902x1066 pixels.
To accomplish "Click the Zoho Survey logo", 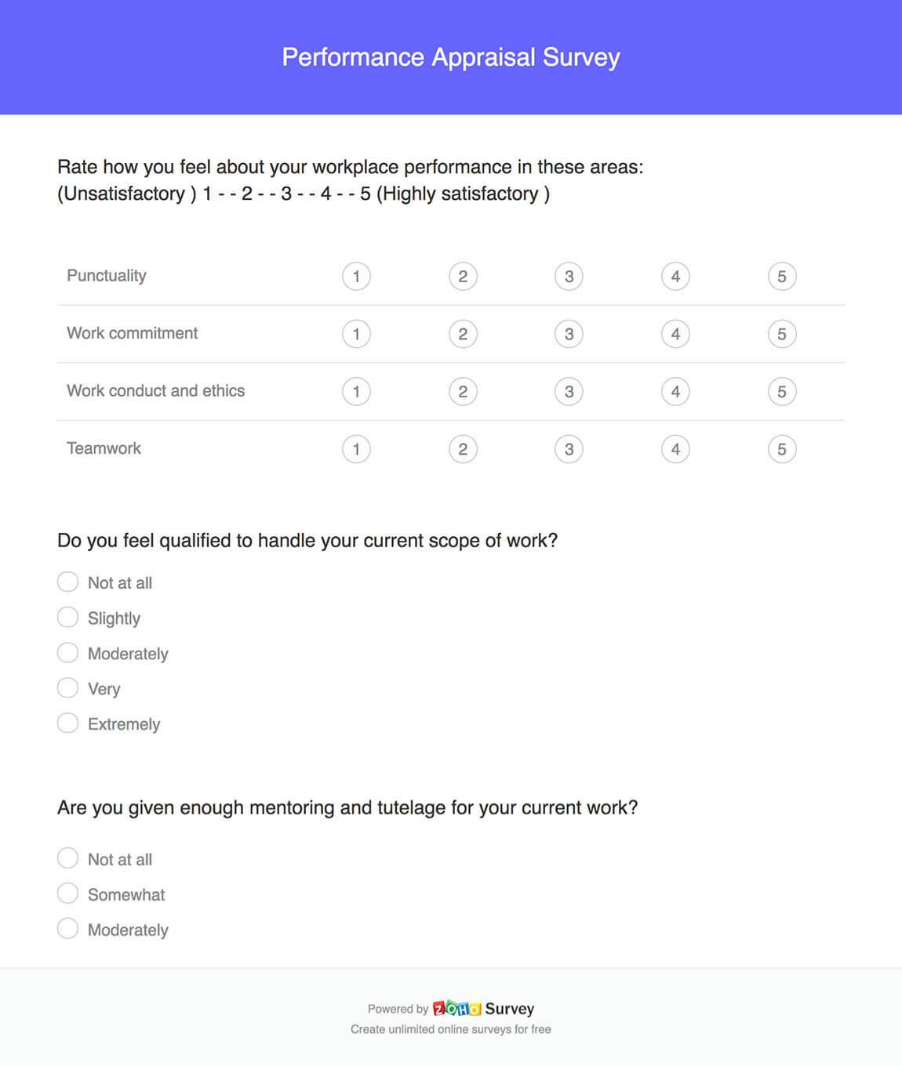I will [482, 1009].
